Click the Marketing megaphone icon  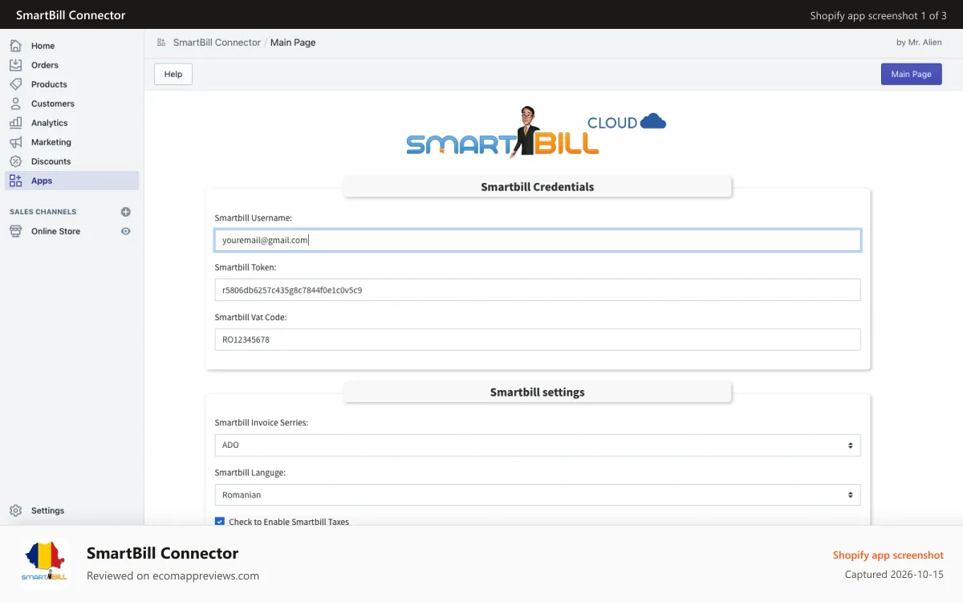pos(15,142)
